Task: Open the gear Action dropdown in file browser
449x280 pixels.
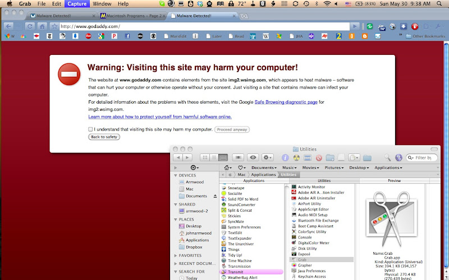Action: click(268, 157)
